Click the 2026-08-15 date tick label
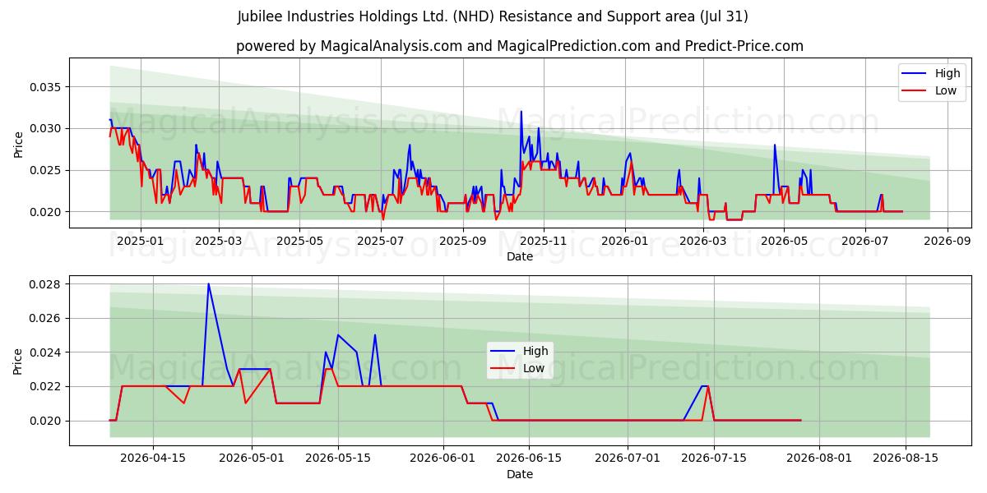 [905, 458]
